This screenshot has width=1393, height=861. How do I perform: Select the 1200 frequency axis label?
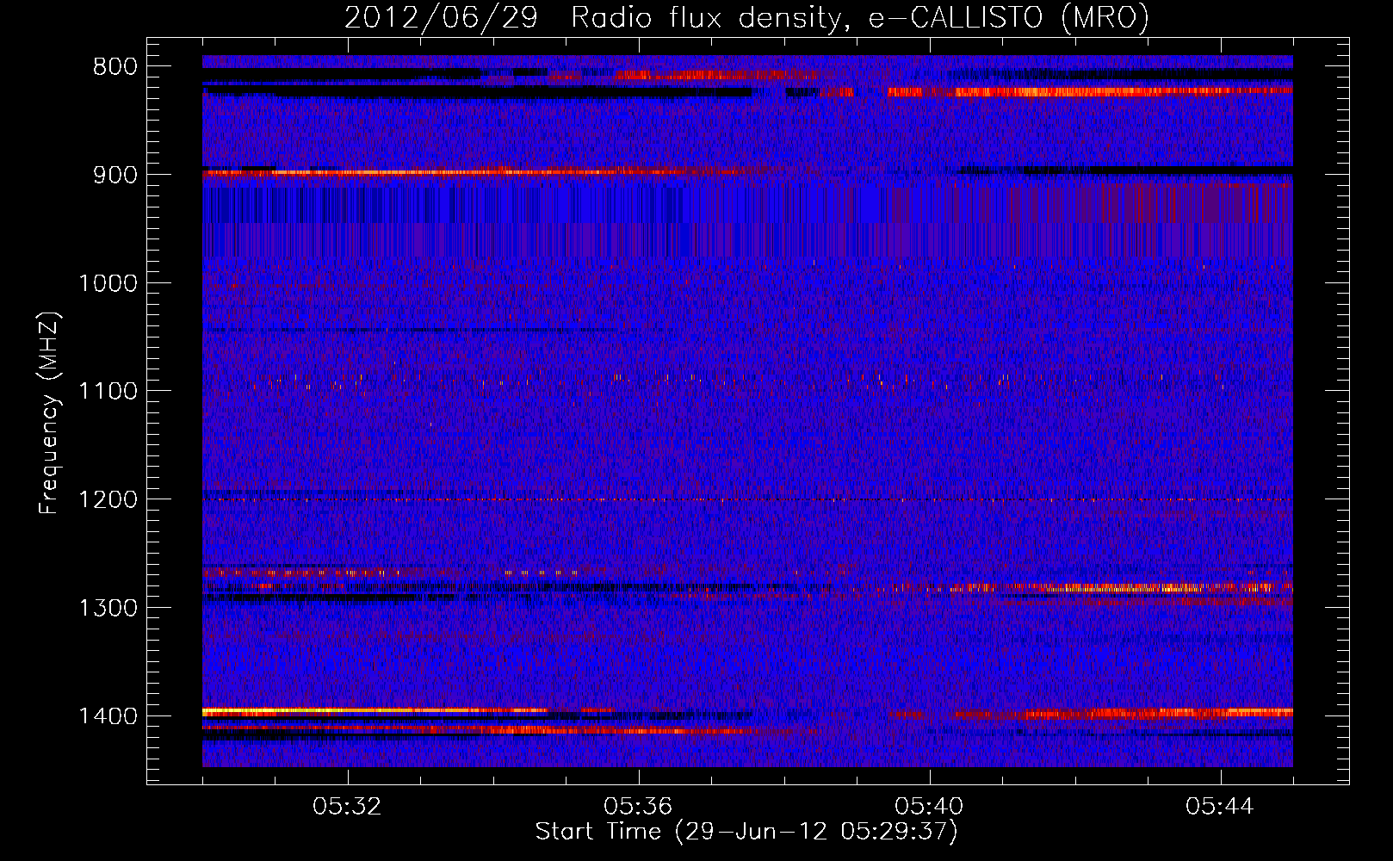(x=108, y=500)
